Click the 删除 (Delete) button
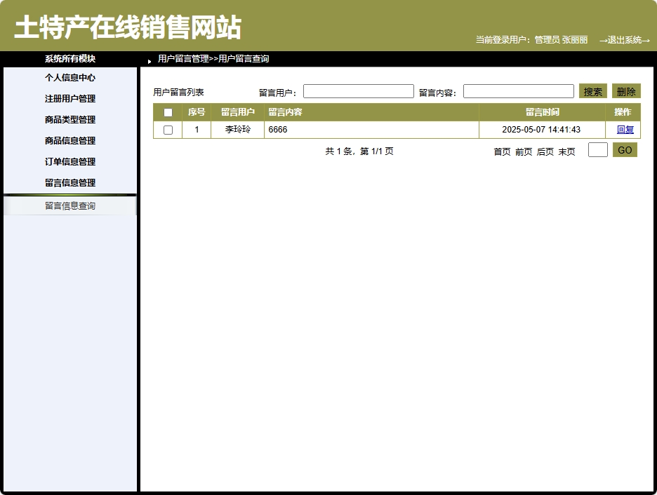The image size is (657, 495). (x=625, y=90)
